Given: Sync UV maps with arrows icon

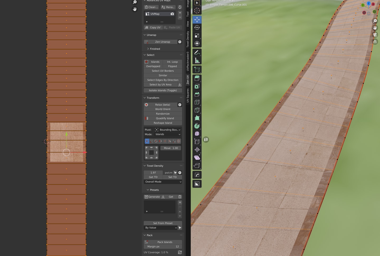Looking at the screenshot, I should click(x=180, y=7).
